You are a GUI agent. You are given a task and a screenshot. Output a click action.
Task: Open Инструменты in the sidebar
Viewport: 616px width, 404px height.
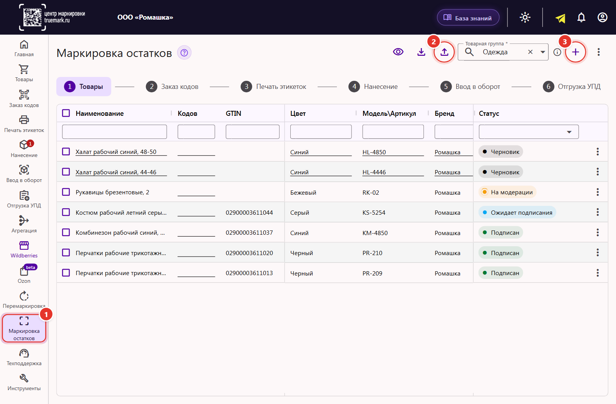24,382
